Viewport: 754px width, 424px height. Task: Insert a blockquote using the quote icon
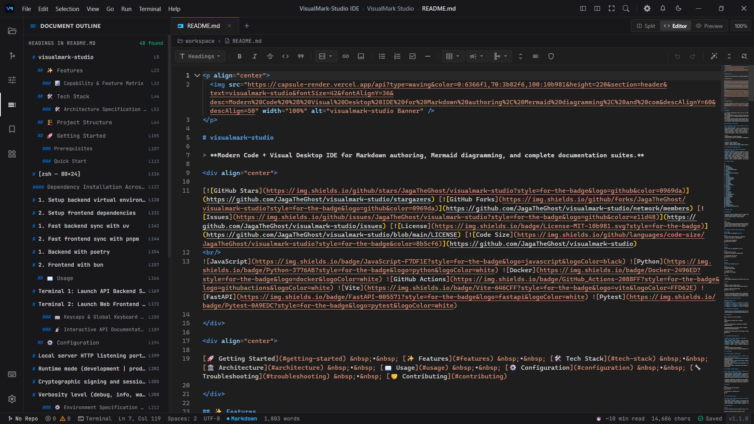(x=301, y=56)
